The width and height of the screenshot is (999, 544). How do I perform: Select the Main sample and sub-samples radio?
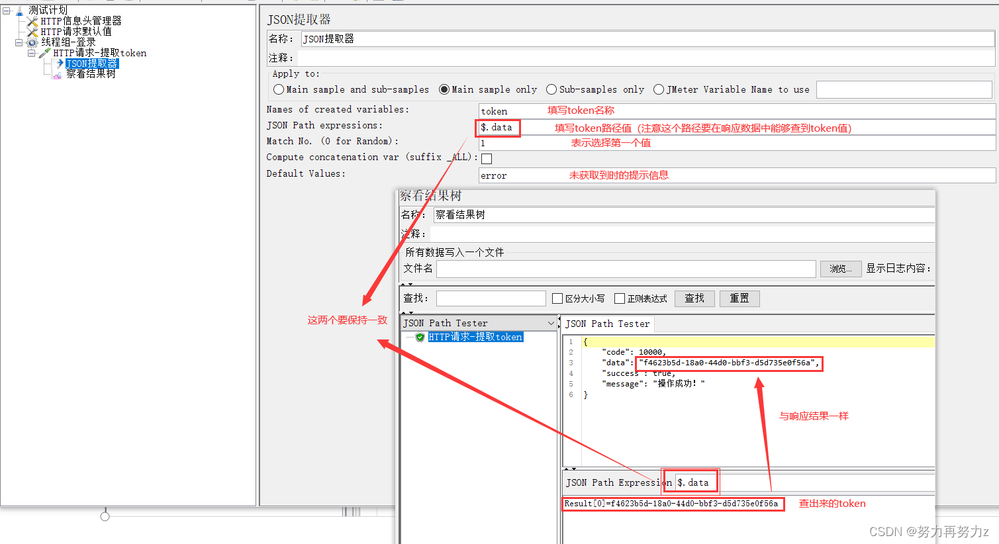tap(279, 89)
